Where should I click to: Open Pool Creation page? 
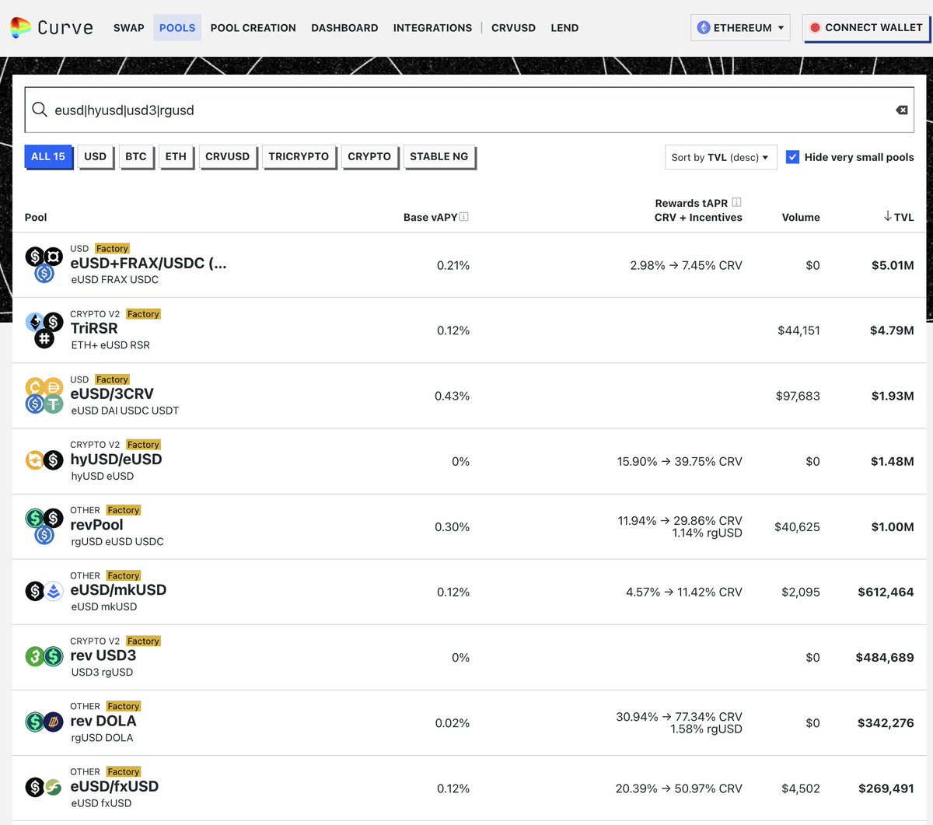click(253, 27)
